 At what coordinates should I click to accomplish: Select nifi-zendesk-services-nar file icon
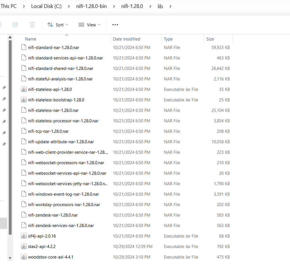pos(24,225)
